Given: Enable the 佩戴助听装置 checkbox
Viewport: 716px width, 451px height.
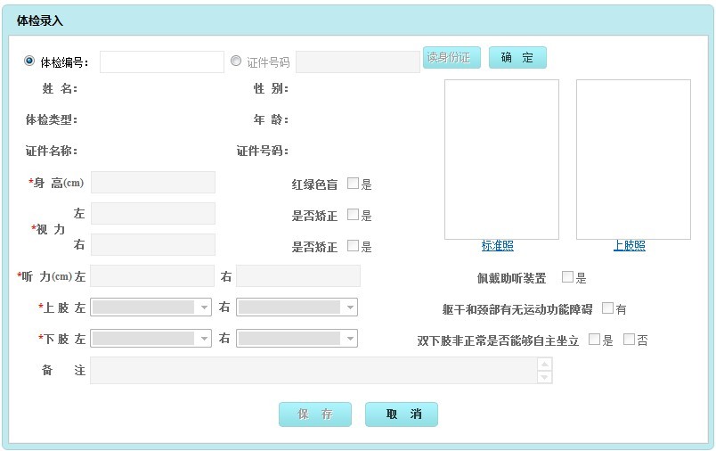Looking at the screenshot, I should click(567, 277).
